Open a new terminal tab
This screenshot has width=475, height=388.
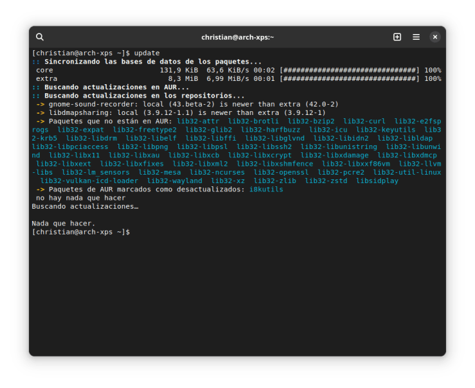click(x=397, y=37)
